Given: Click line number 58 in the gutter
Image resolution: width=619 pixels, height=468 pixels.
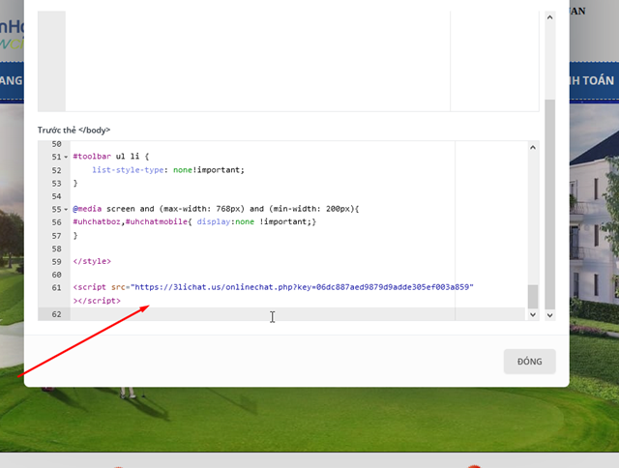Looking at the screenshot, I should pyautogui.click(x=56, y=249).
